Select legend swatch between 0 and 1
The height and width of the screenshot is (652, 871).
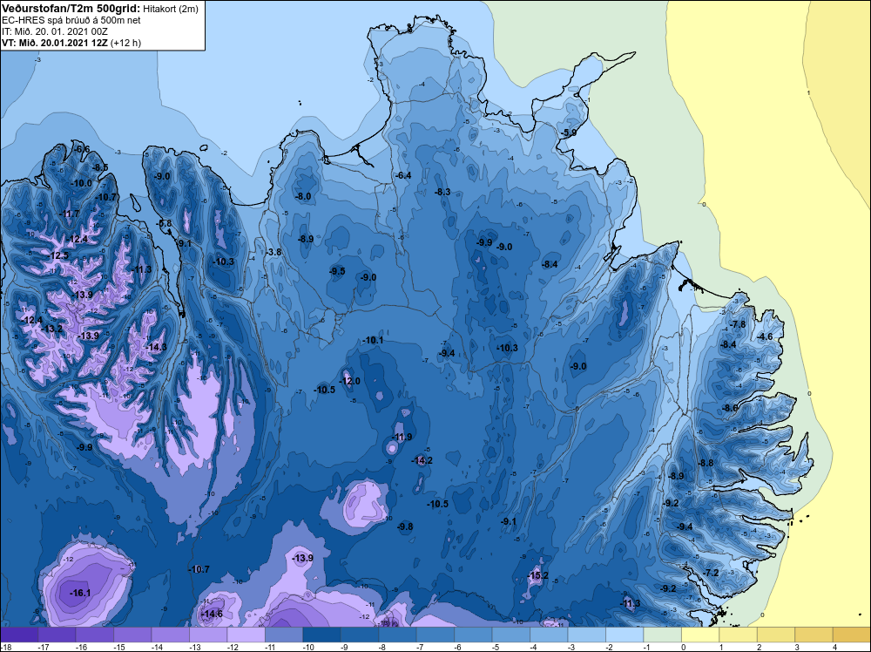(700, 635)
